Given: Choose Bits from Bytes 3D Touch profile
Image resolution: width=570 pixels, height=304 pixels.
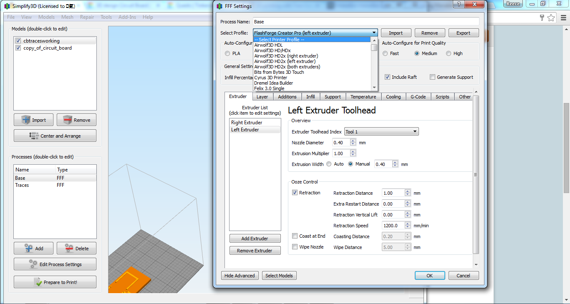Looking at the screenshot, I should tap(312, 72).
